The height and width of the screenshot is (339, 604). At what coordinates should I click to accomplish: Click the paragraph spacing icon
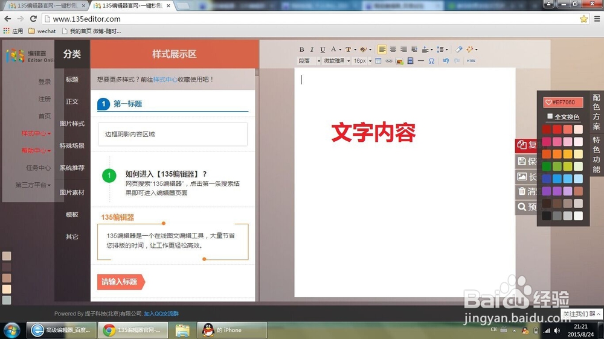tap(425, 49)
